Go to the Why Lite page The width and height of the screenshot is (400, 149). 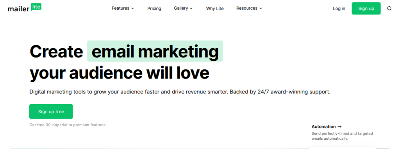(215, 9)
